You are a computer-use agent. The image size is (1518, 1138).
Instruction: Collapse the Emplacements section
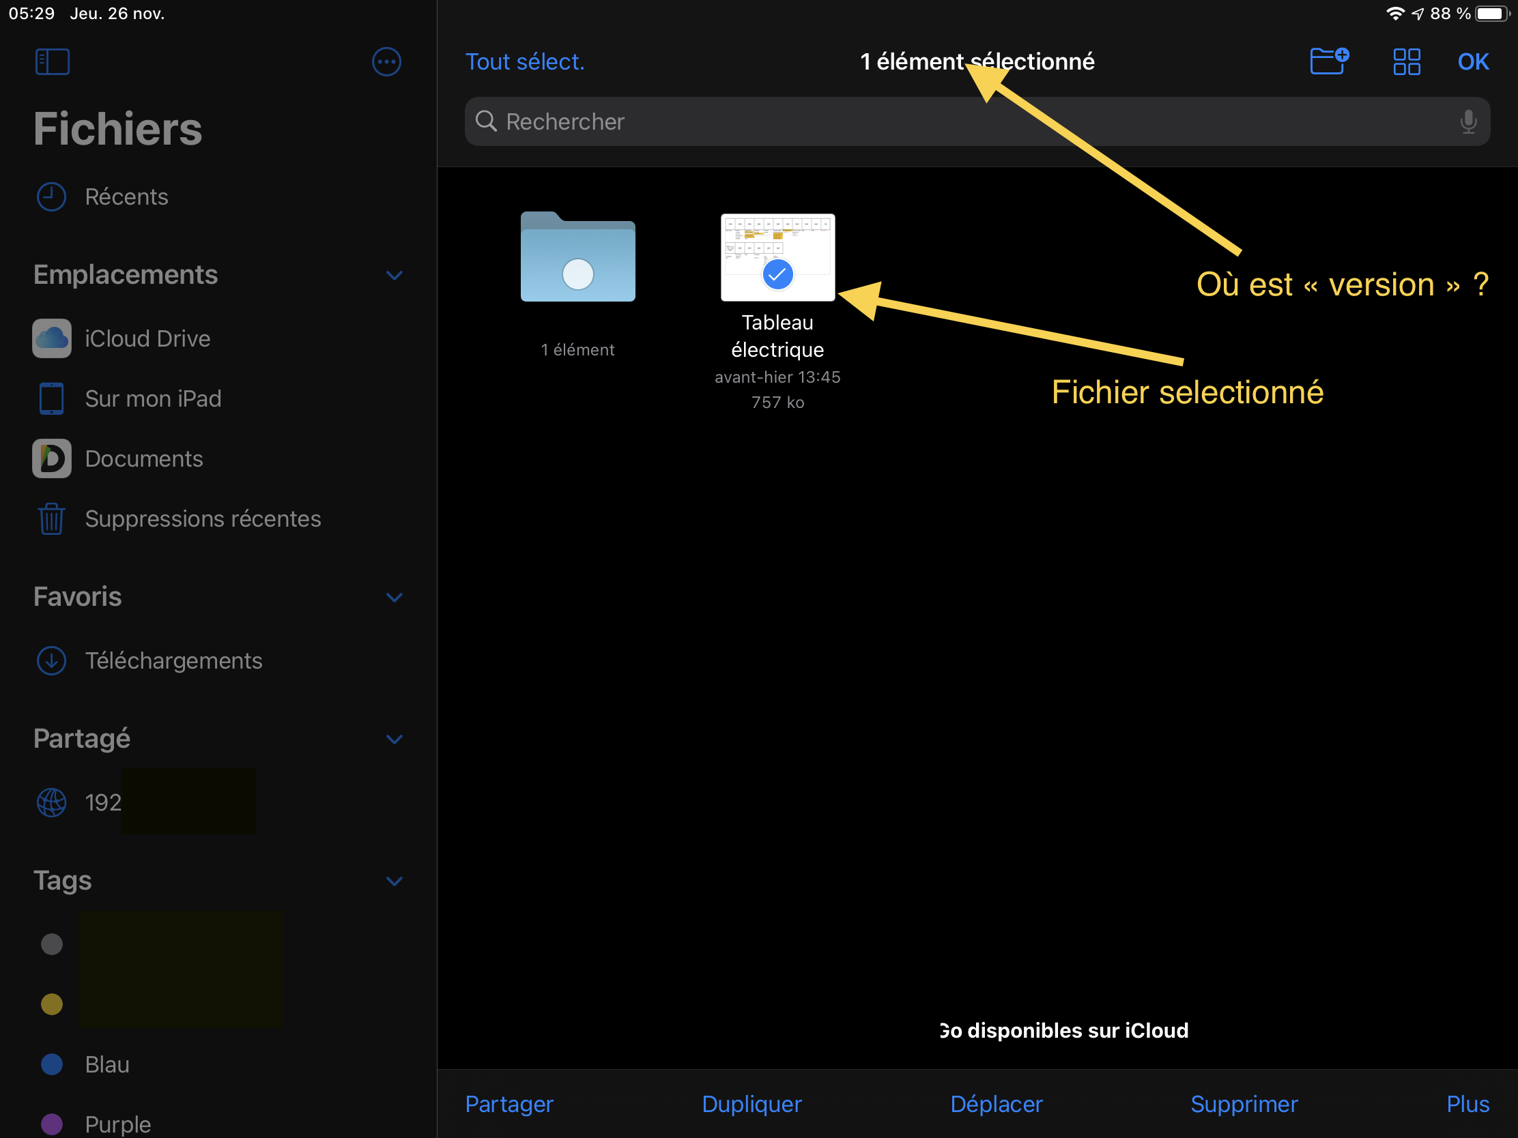394,275
